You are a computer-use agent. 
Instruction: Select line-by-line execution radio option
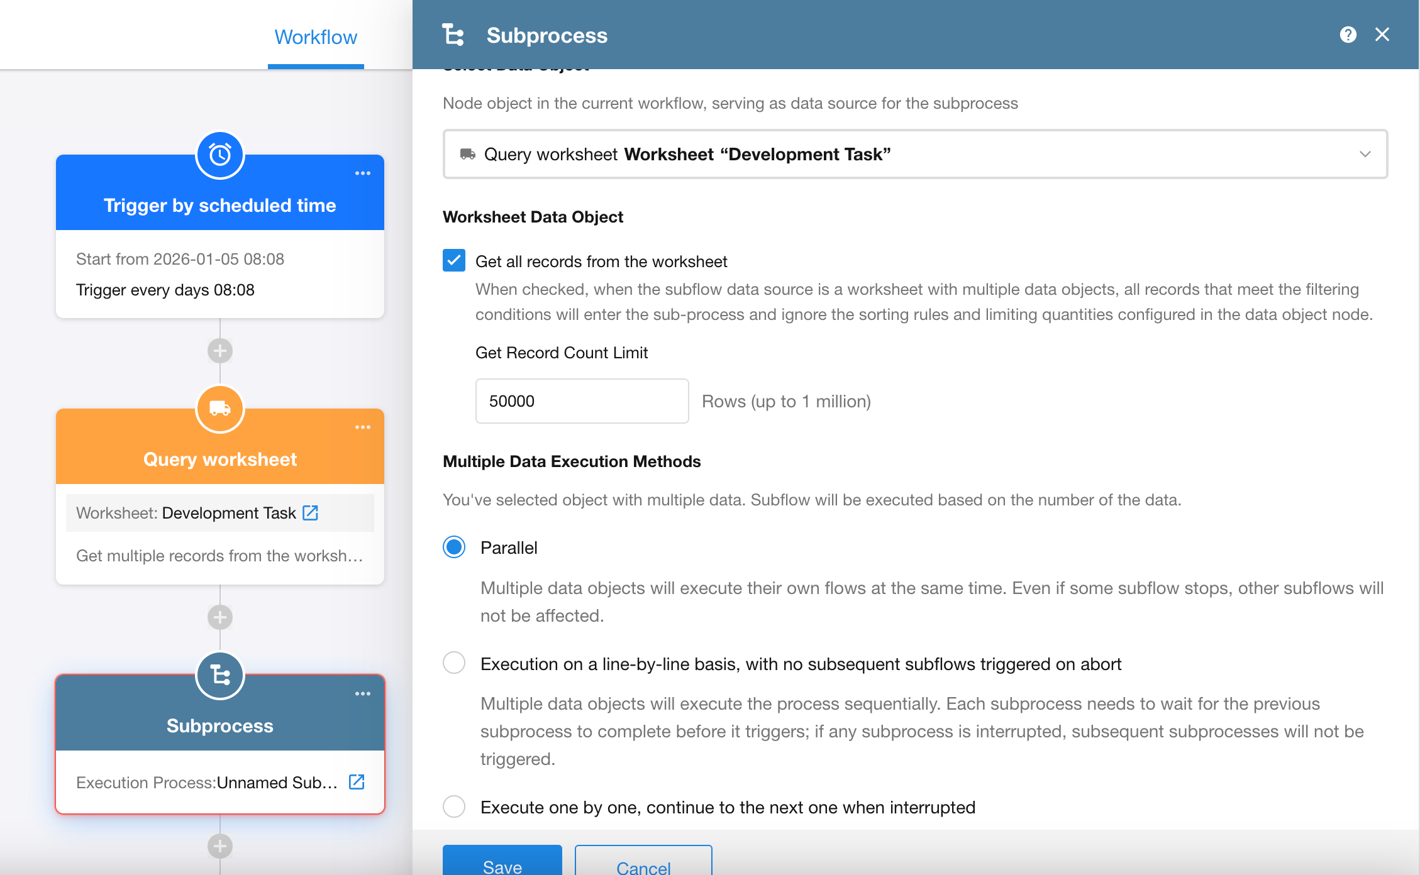pyautogui.click(x=454, y=663)
